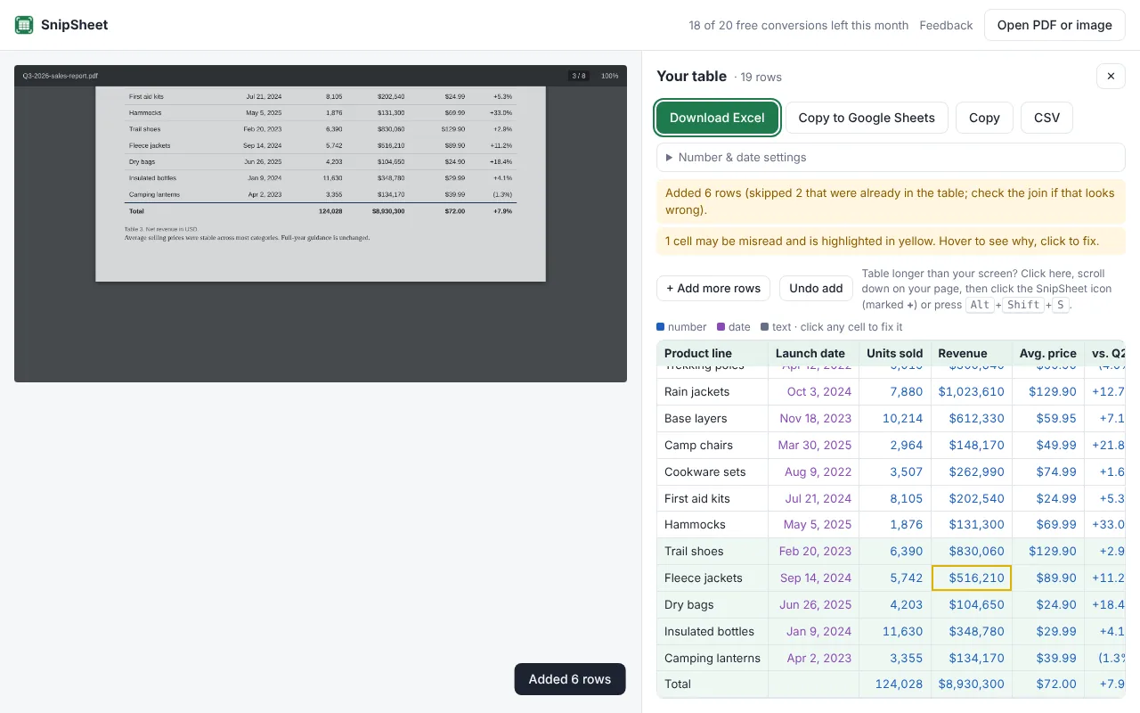
Task: Download the table as Excel
Action: [717, 118]
